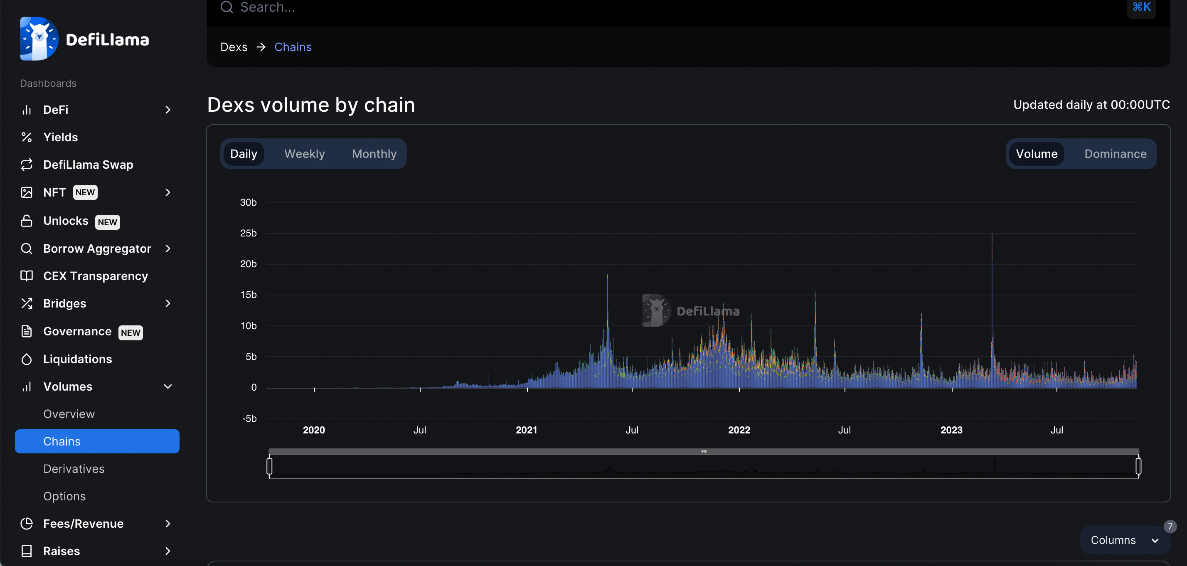Open the Options sidebar link
Viewport: 1187px width, 566px height.
[x=64, y=496]
